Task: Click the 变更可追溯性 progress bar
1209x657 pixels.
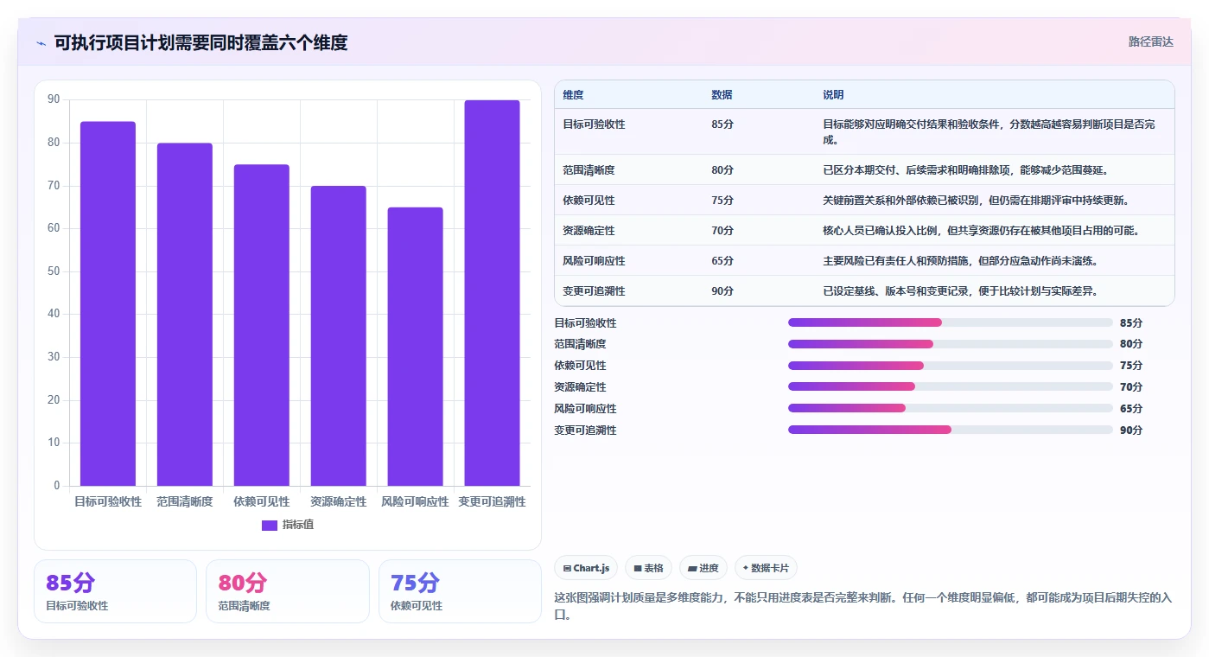Action: click(x=951, y=430)
